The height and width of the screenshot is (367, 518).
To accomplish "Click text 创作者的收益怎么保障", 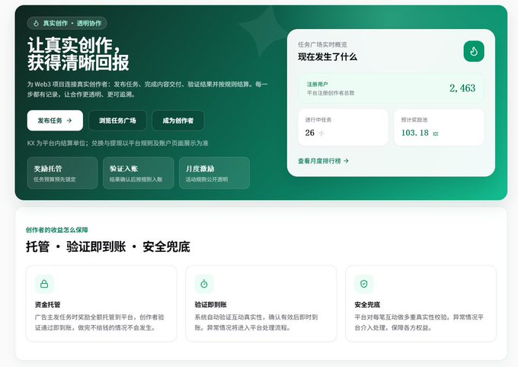I will (57, 230).
